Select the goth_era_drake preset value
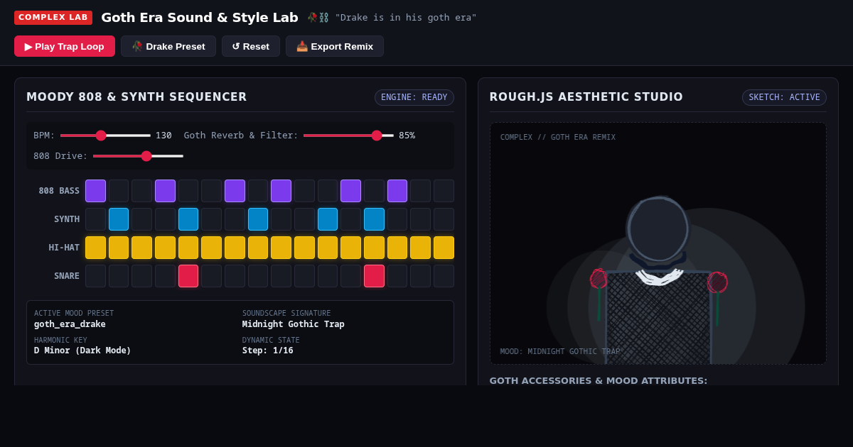The image size is (853, 447). click(x=70, y=324)
